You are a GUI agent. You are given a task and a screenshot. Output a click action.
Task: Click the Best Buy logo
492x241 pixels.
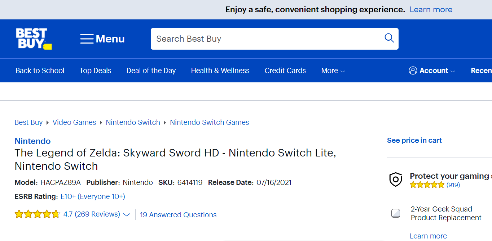(x=34, y=38)
